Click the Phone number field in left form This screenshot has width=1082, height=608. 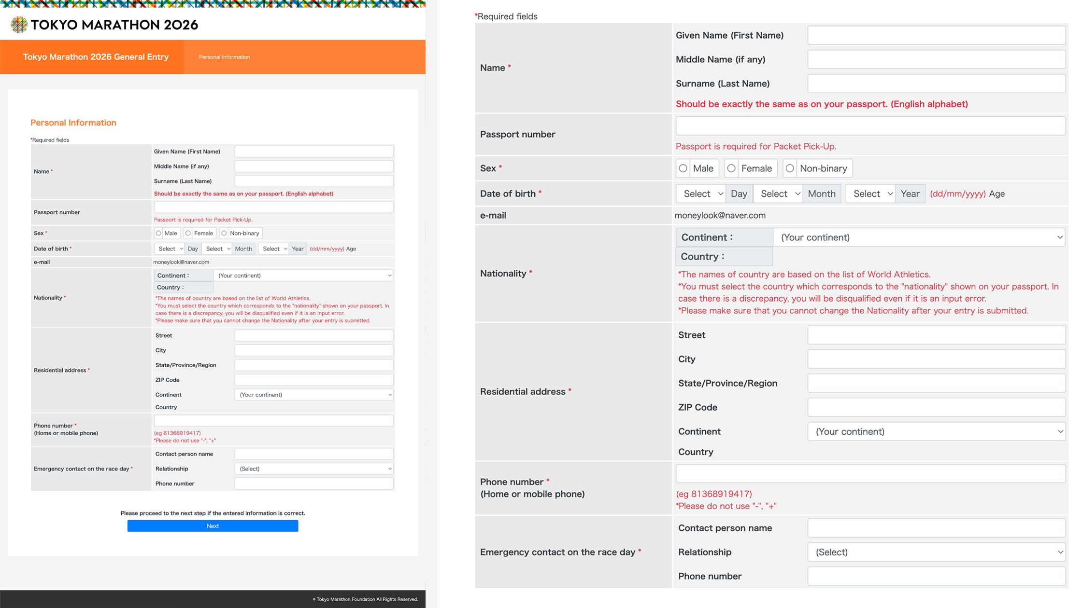click(x=273, y=420)
